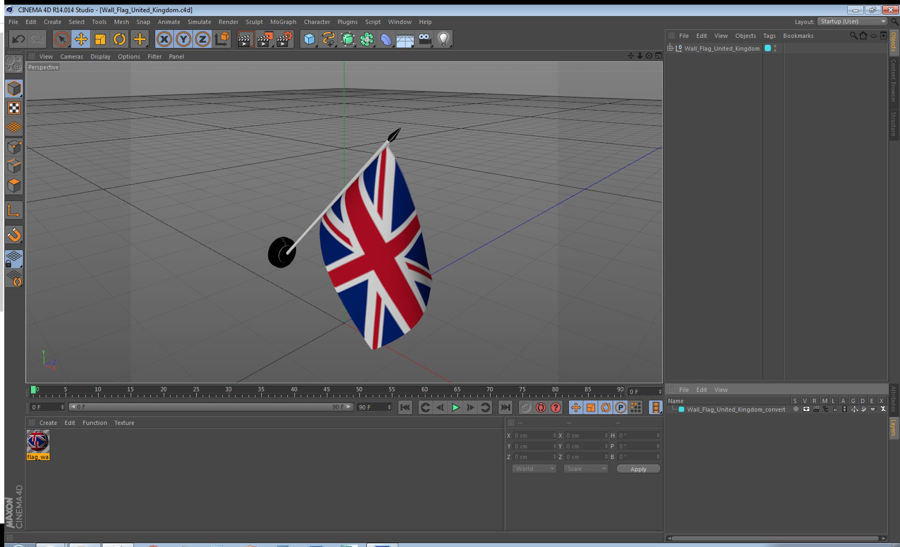The height and width of the screenshot is (547, 900).
Task: Toggle visibility eye of Wall_Flag_United_Kingdom_convert layer
Action: pos(806,409)
